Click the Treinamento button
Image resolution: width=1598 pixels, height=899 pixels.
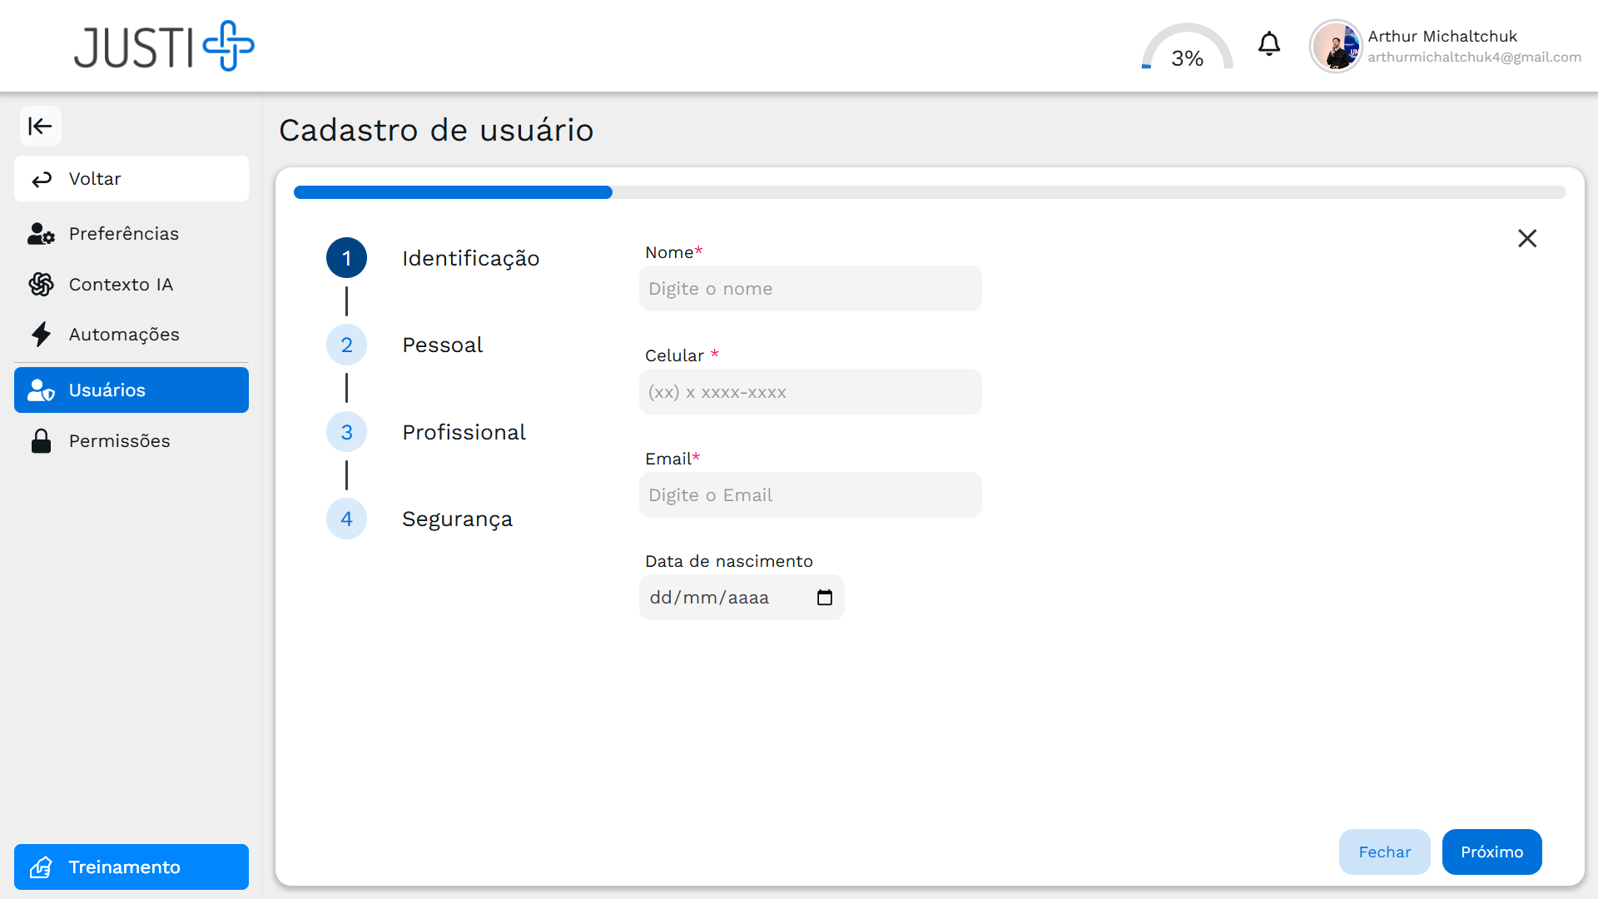(132, 867)
